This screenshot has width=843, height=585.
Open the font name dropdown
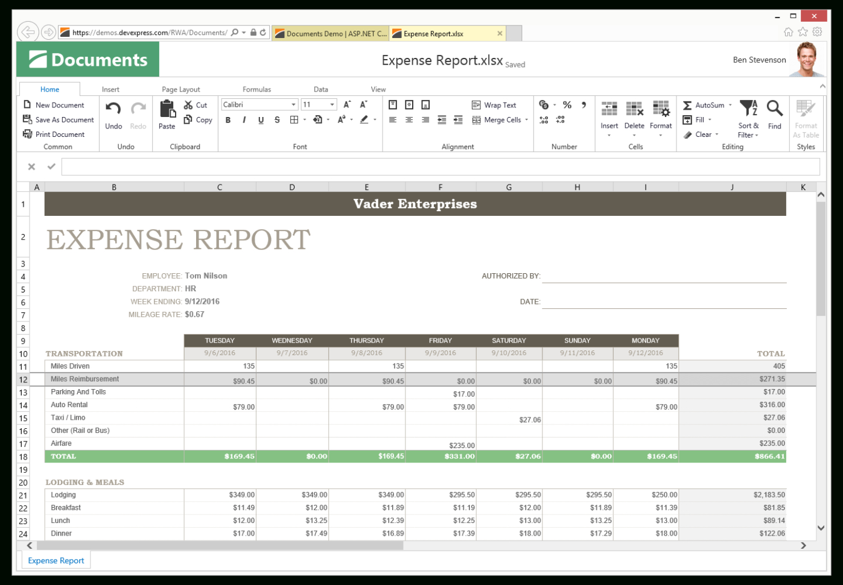294,104
